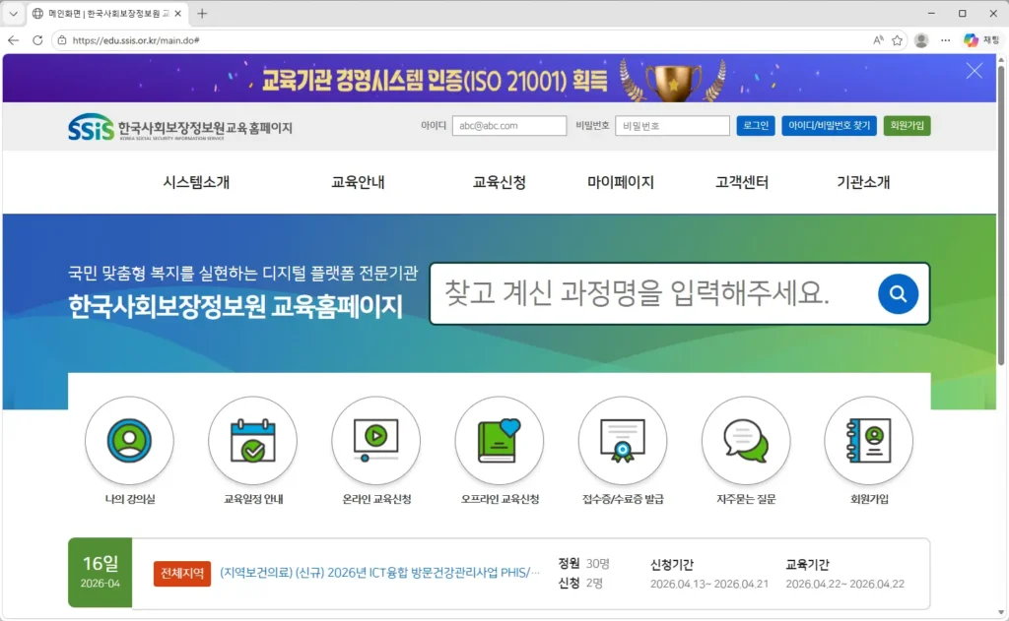Viewport: 1009px width, 621px height.
Task: Click the green 회원가입 header button
Action: point(907,125)
